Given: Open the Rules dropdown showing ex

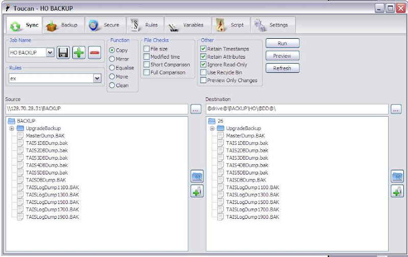Looking at the screenshot, I should (x=97, y=79).
